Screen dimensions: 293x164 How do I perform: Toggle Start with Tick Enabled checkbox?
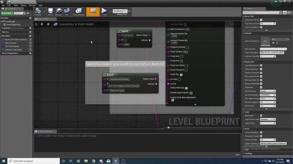261,20
